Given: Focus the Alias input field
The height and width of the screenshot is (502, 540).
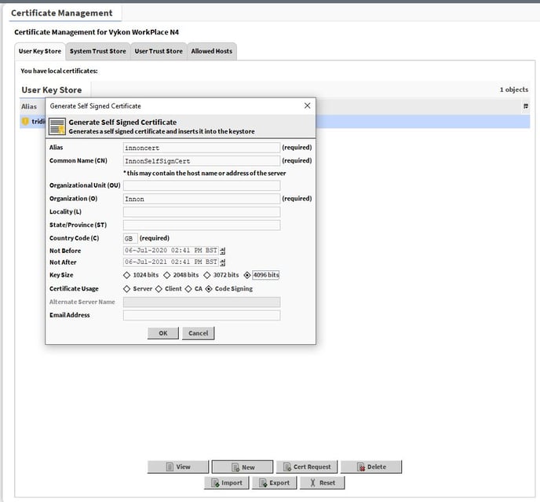Looking at the screenshot, I should point(202,148).
